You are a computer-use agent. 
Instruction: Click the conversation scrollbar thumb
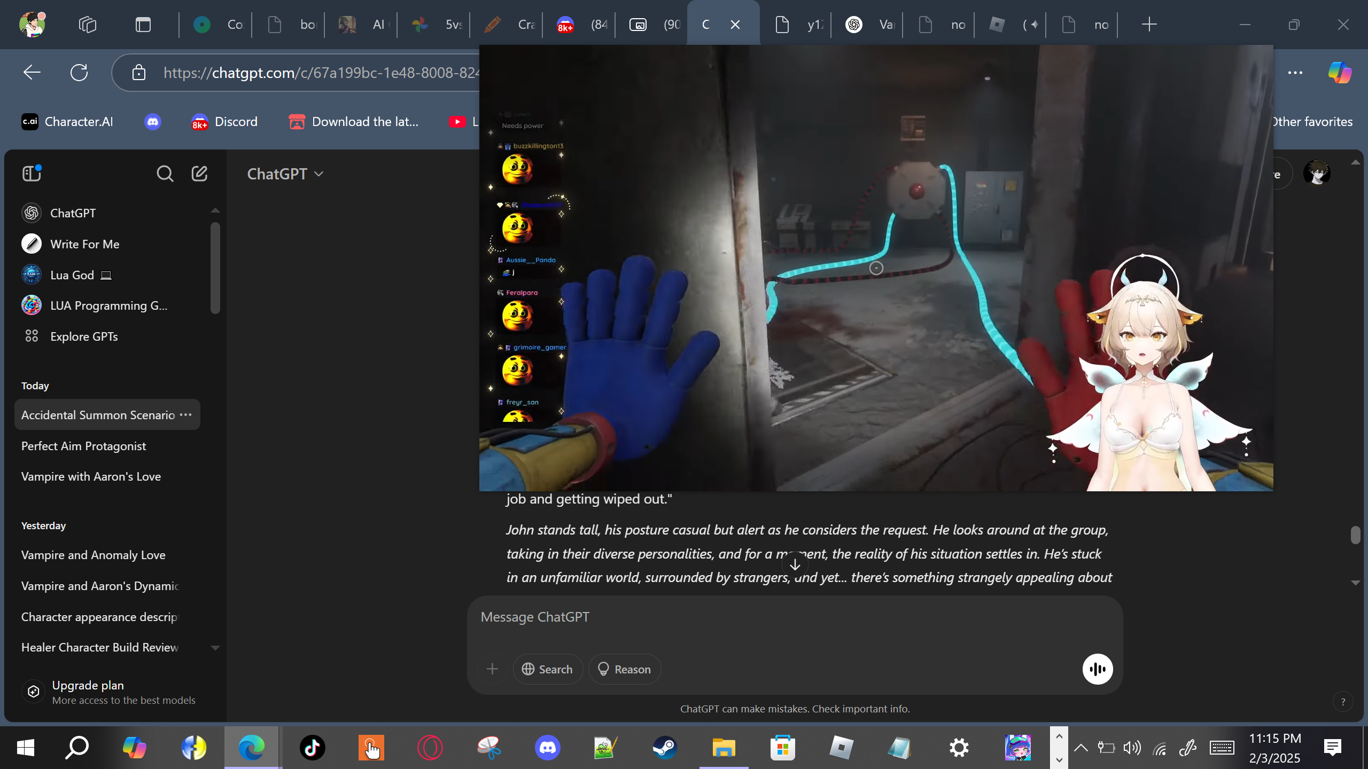(x=1355, y=535)
